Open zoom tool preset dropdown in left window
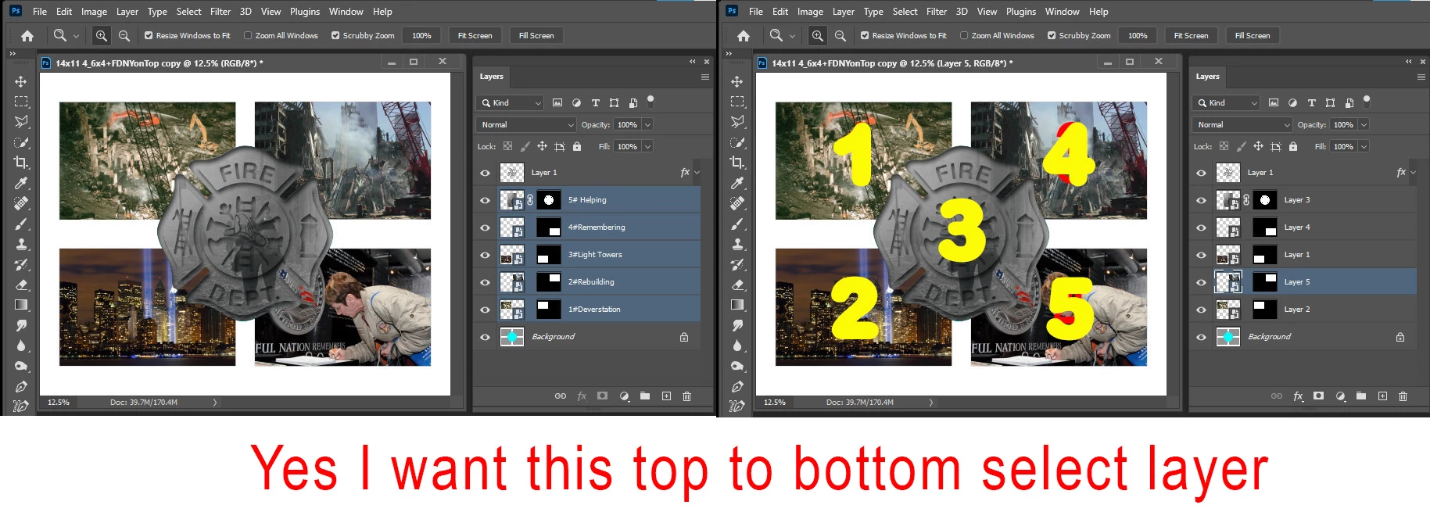This screenshot has width=1430, height=530. [76, 36]
